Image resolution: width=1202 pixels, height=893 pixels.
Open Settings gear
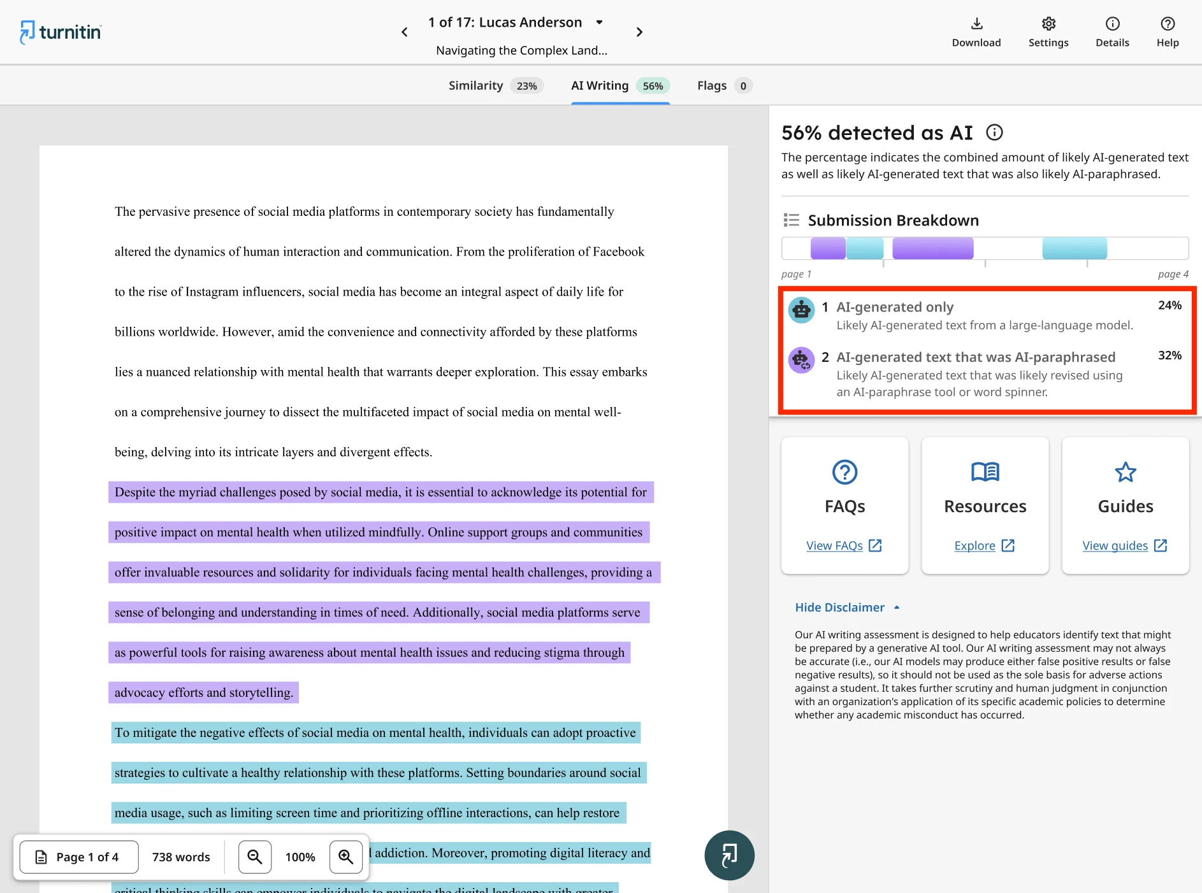pyautogui.click(x=1048, y=32)
